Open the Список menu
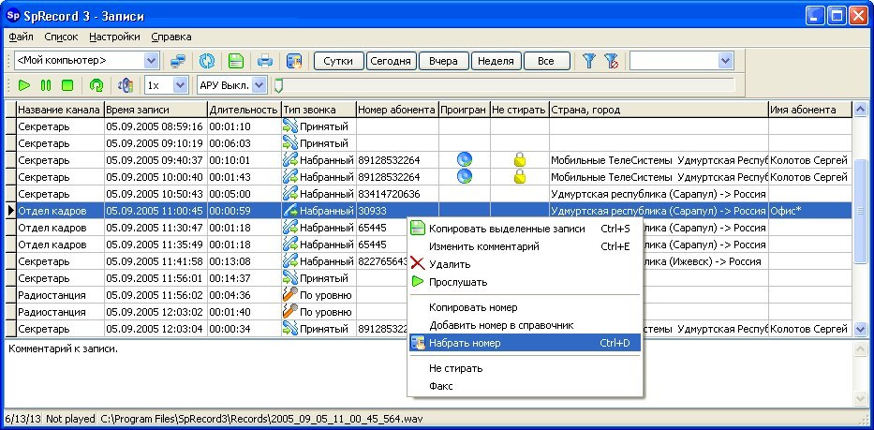This screenshot has height=430, width=874. 61,37
